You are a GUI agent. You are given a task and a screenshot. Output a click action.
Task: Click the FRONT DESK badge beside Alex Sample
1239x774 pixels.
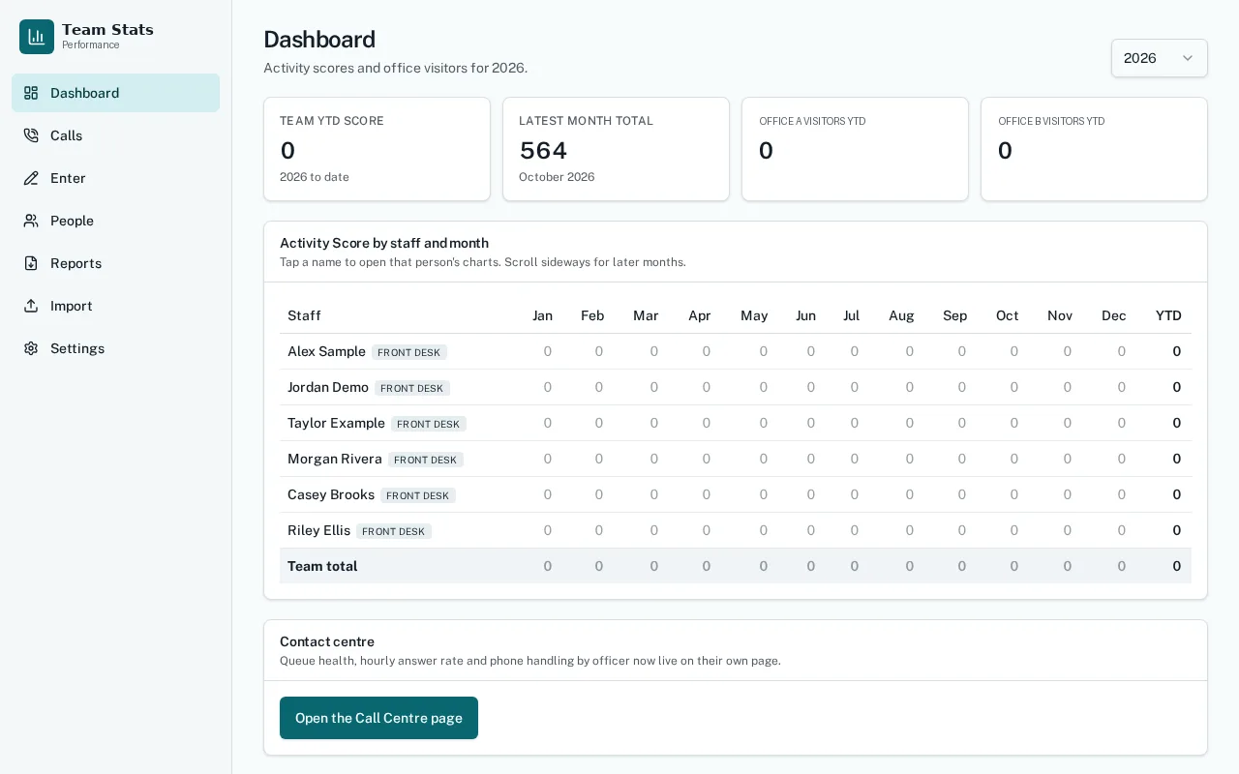pos(409,352)
